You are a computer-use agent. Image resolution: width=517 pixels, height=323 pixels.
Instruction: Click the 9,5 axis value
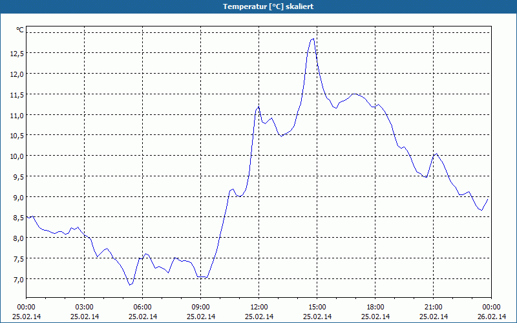tap(19, 177)
